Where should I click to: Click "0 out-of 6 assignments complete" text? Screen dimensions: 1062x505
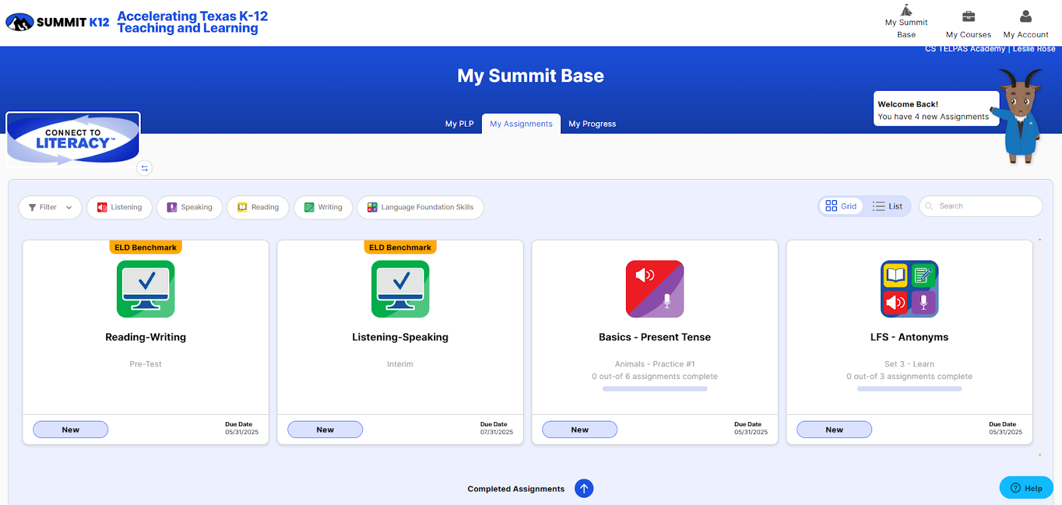pos(655,376)
